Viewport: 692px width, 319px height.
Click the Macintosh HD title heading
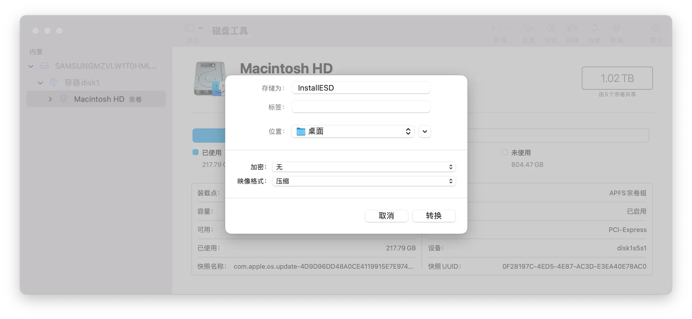click(x=286, y=68)
